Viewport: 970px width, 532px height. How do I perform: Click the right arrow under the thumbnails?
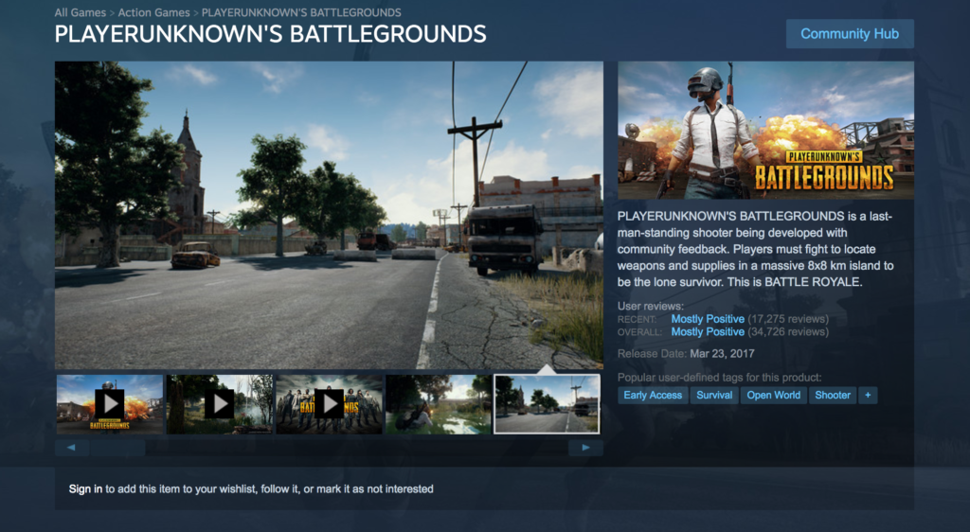point(586,448)
